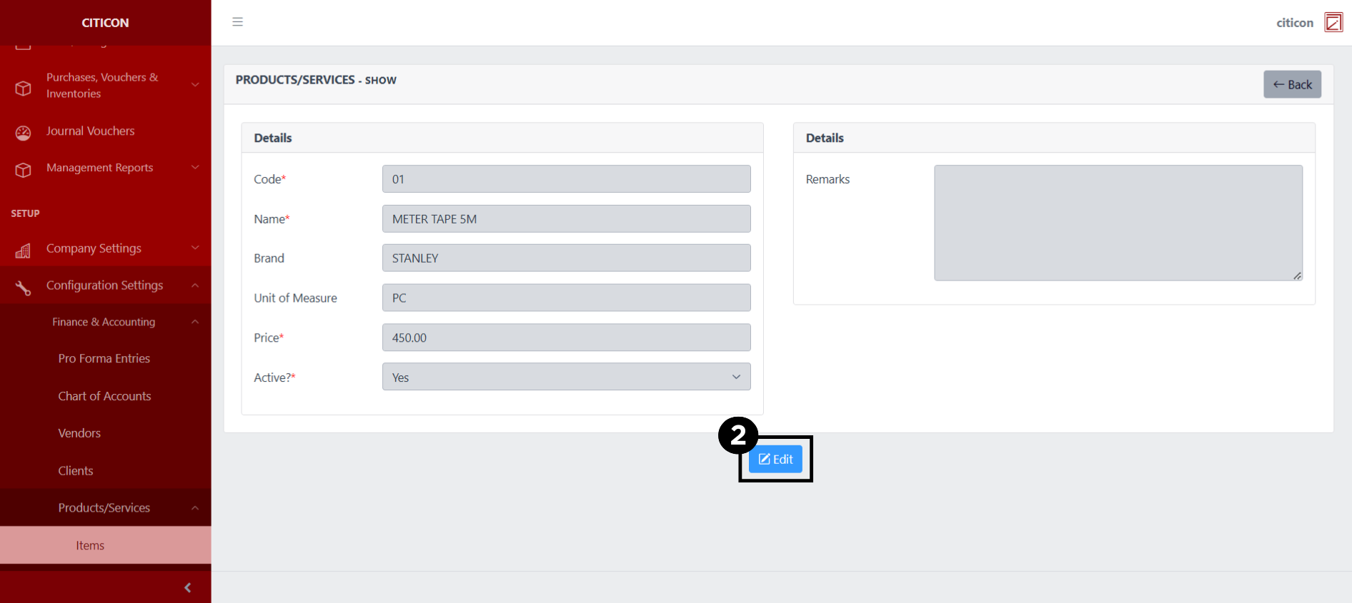Click the Back button
This screenshot has width=1352, height=603.
(x=1292, y=84)
